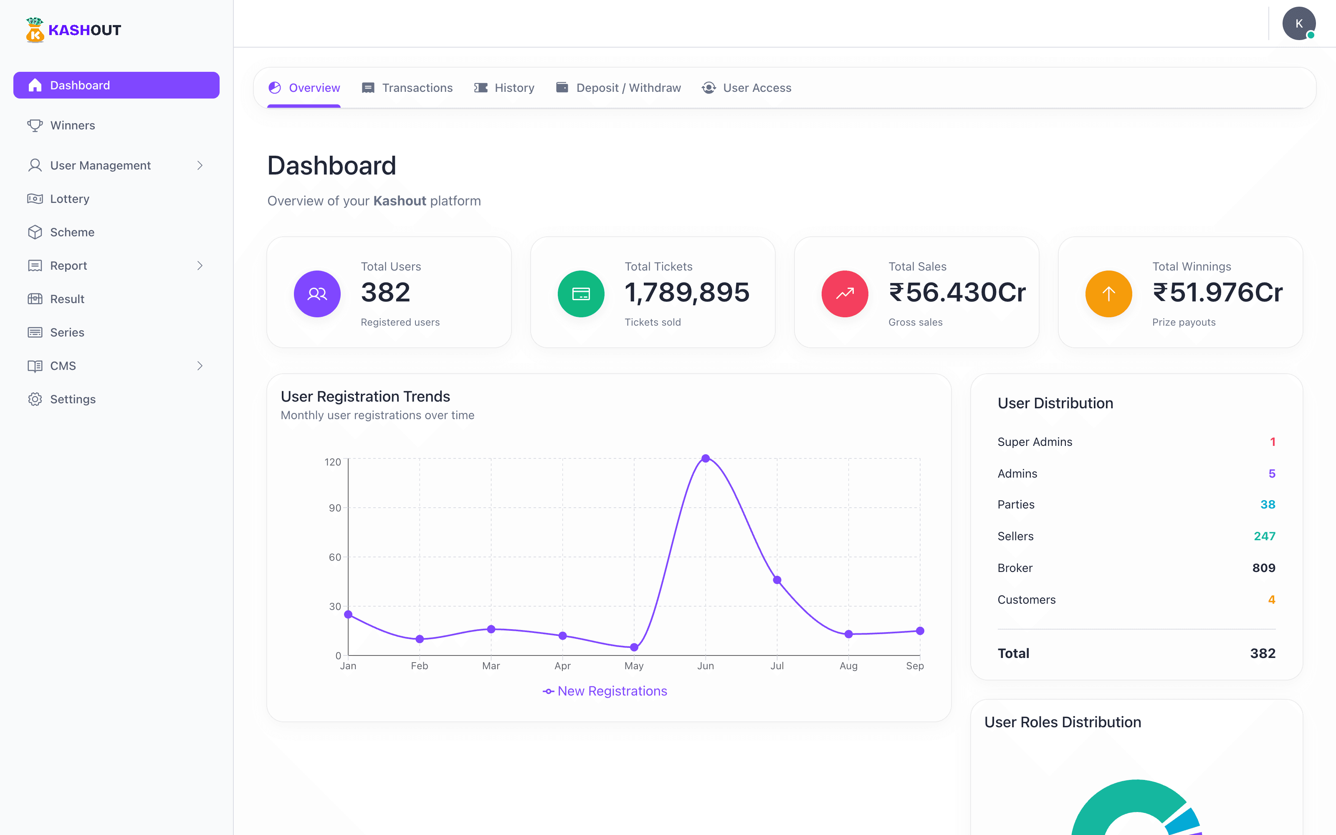Click the Super Admins row
This screenshot has width=1336, height=835.
pyautogui.click(x=1136, y=442)
